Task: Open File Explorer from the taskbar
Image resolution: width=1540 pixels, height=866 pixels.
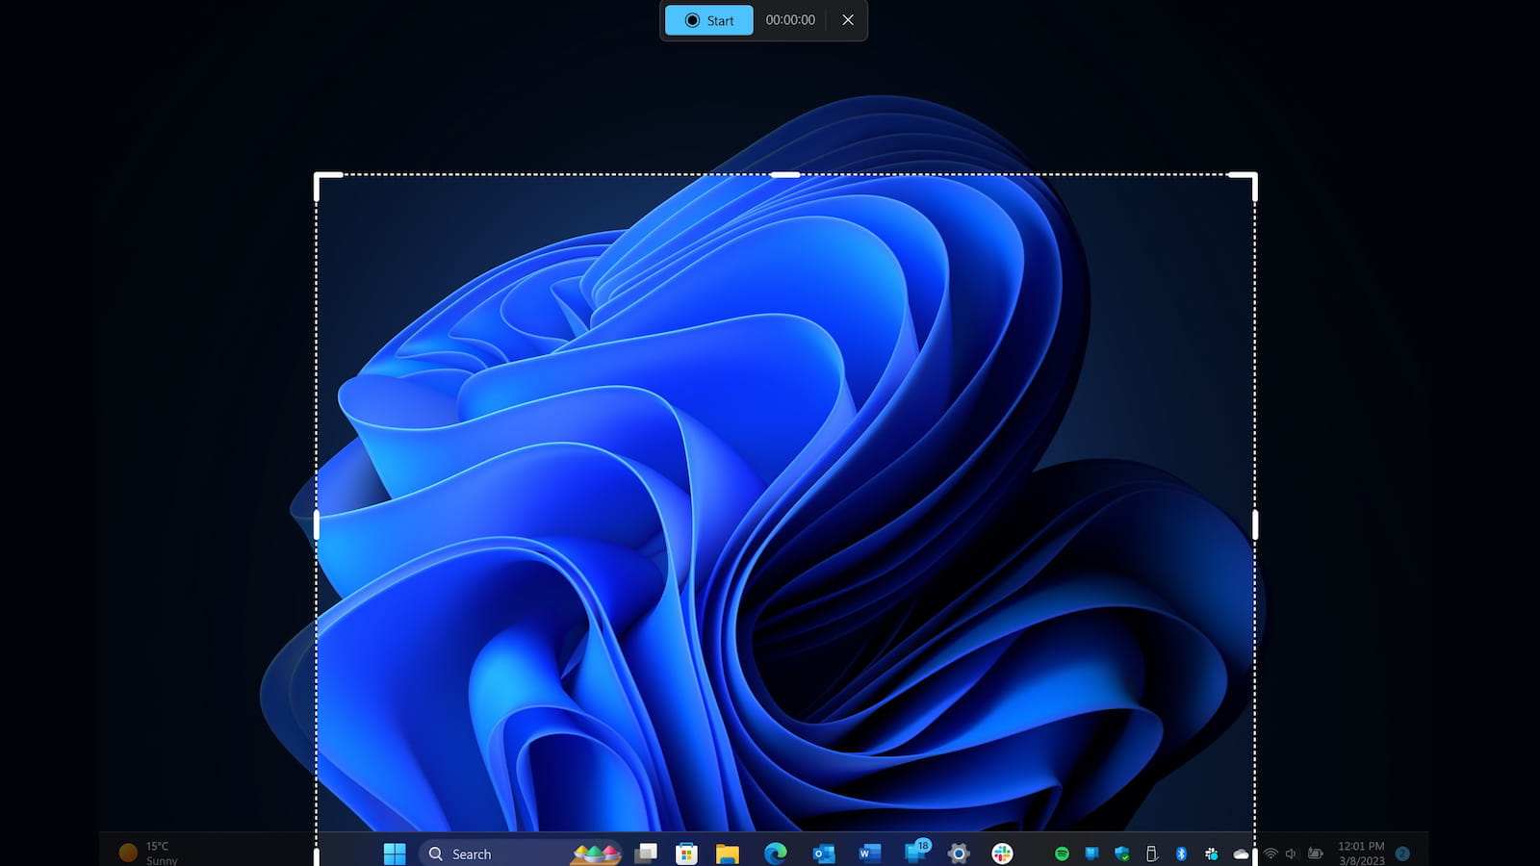Action: [x=727, y=853]
